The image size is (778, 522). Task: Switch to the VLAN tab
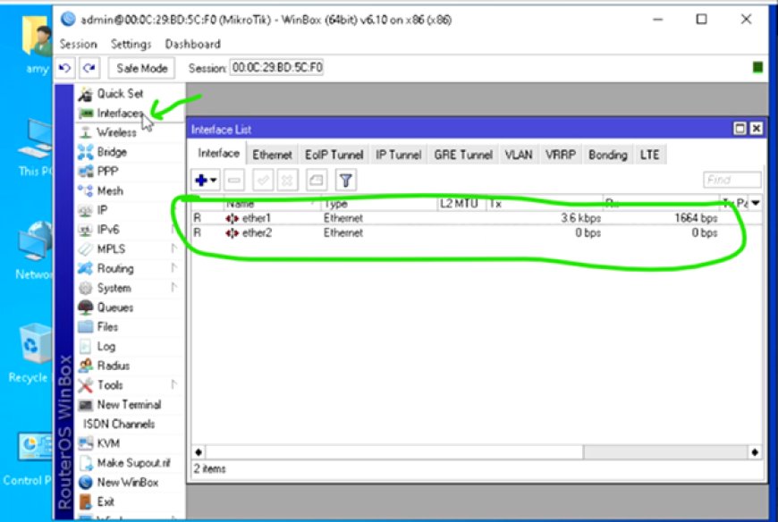coord(519,155)
